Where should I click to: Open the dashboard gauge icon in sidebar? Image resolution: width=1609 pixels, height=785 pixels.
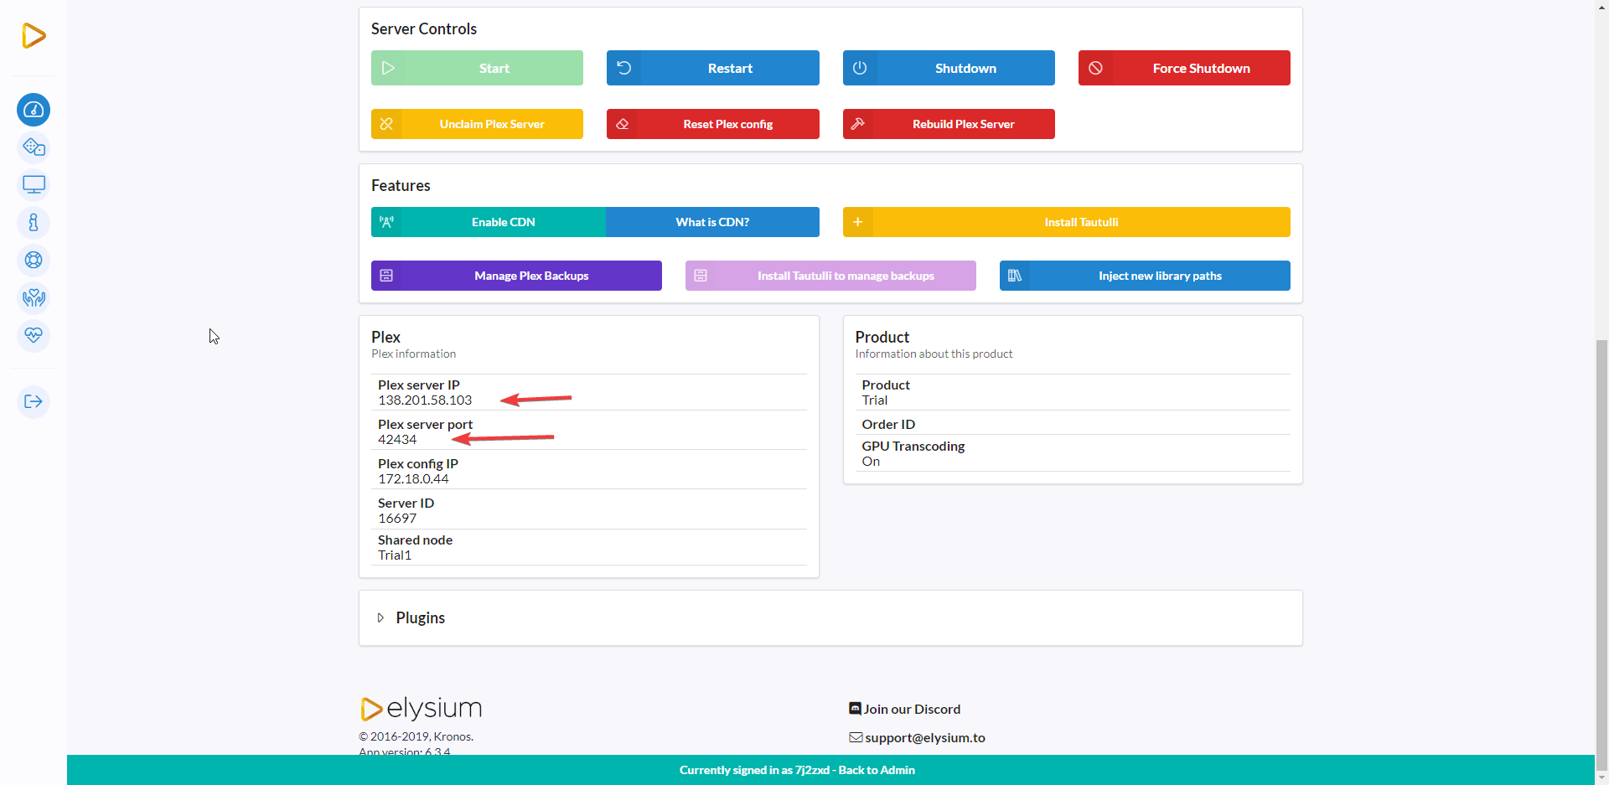click(34, 110)
